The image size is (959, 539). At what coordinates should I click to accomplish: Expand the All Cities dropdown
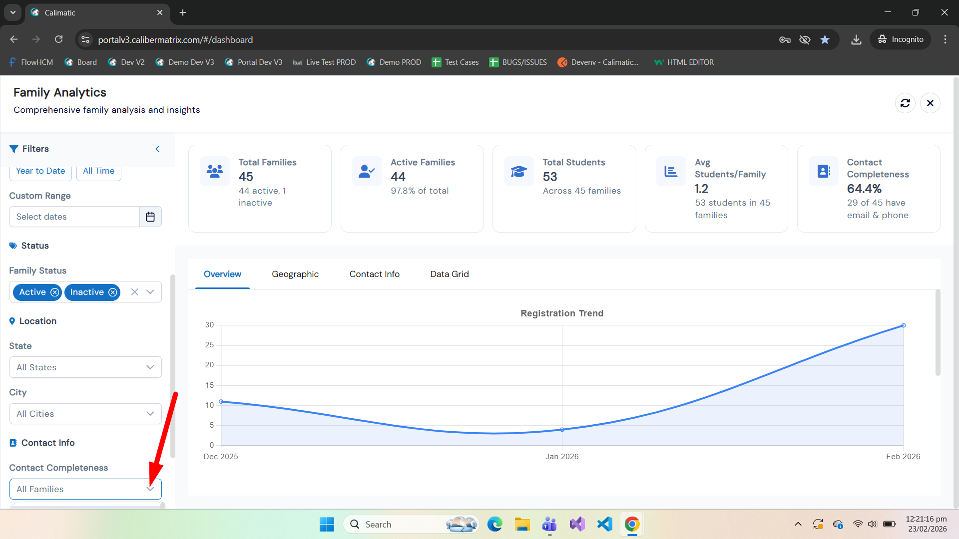pyautogui.click(x=85, y=414)
